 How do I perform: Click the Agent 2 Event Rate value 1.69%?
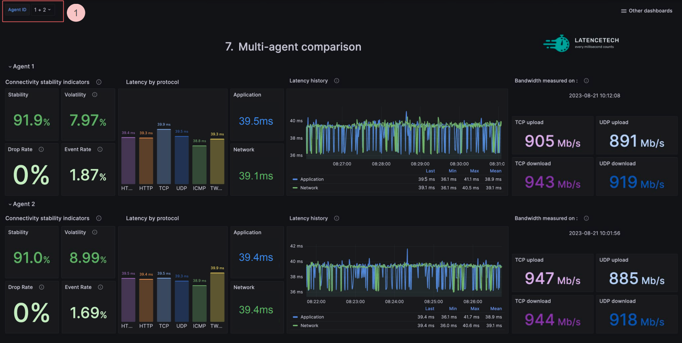coord(88,313)
